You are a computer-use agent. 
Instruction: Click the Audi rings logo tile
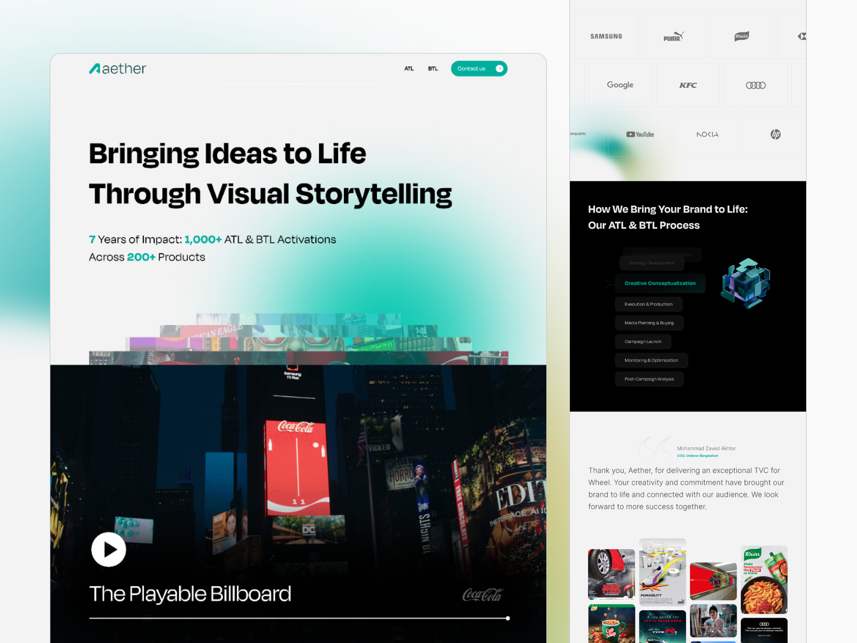(x=755, y=85)
